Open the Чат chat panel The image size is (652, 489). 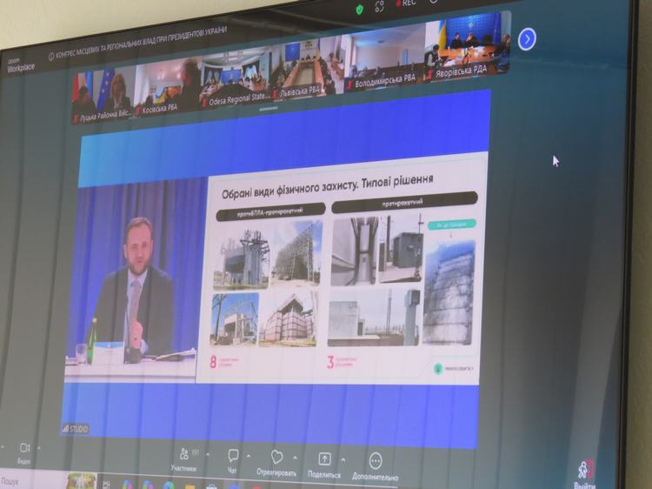233,456
